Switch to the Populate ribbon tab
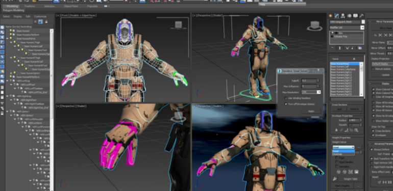 pos(92,6)
